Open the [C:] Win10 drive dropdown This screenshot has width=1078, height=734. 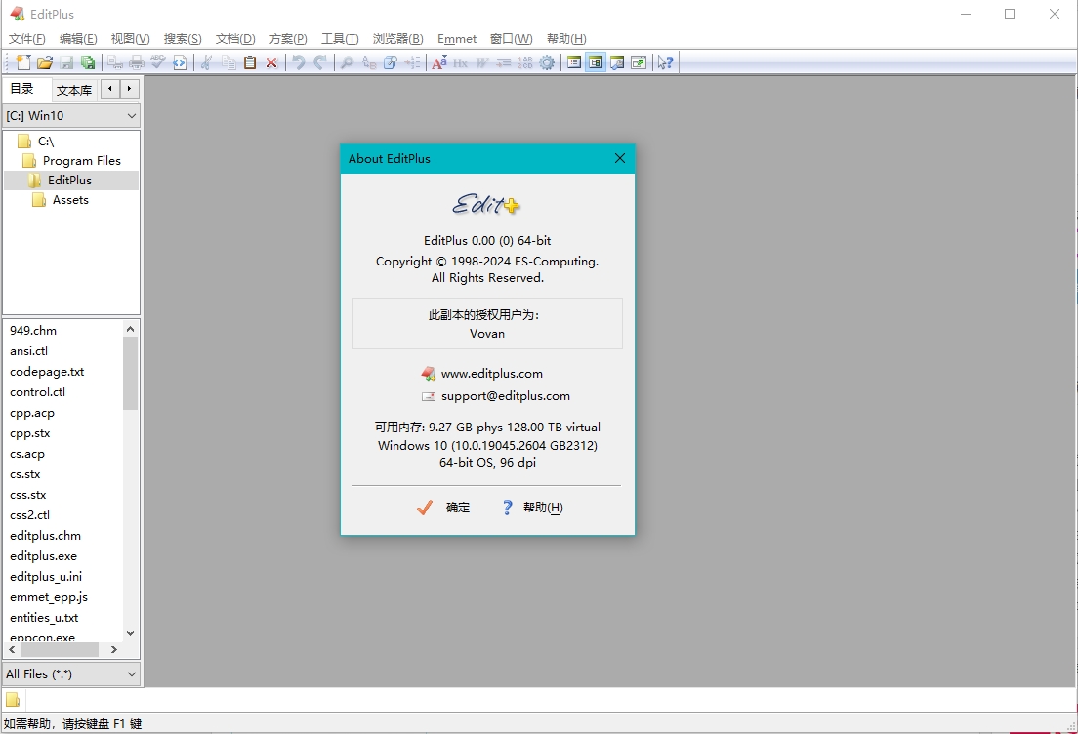(x=71, y=115)
